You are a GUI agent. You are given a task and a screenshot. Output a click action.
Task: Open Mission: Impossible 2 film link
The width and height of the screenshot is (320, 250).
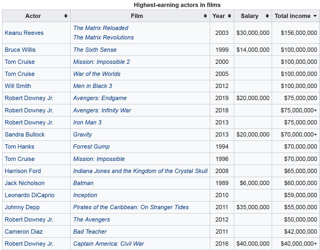(x=101, y=62)
